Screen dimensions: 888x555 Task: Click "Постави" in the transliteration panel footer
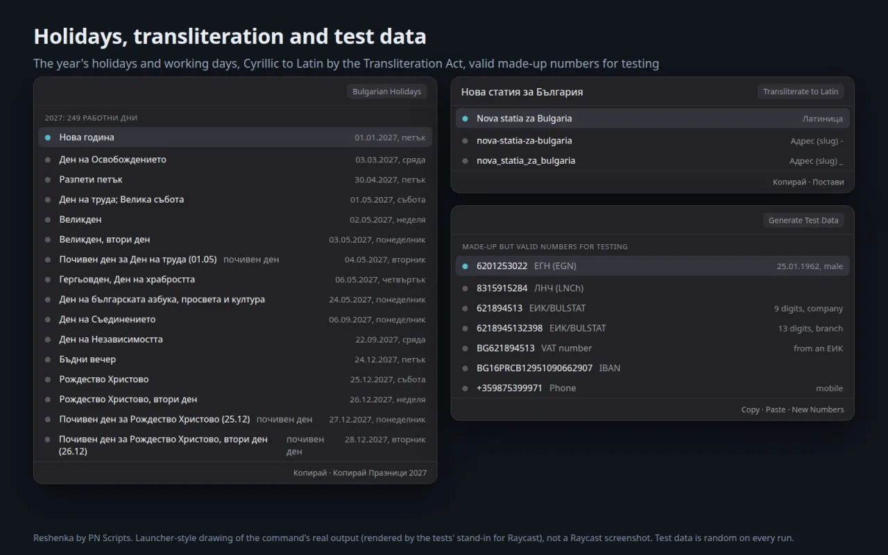(x=828, y=182)
